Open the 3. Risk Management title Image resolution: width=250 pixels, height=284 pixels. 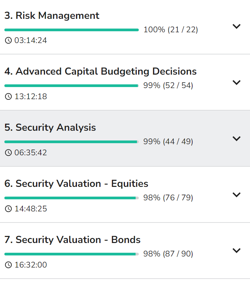pyautogui.click(x=52, y=15)
